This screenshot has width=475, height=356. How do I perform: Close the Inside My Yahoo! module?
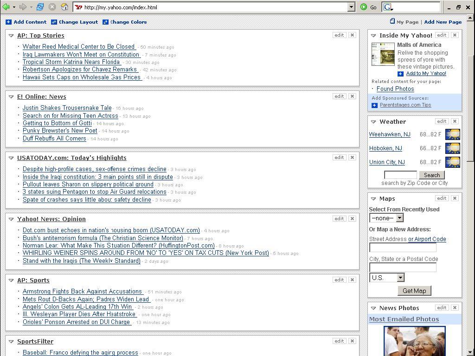click(455, 35)
